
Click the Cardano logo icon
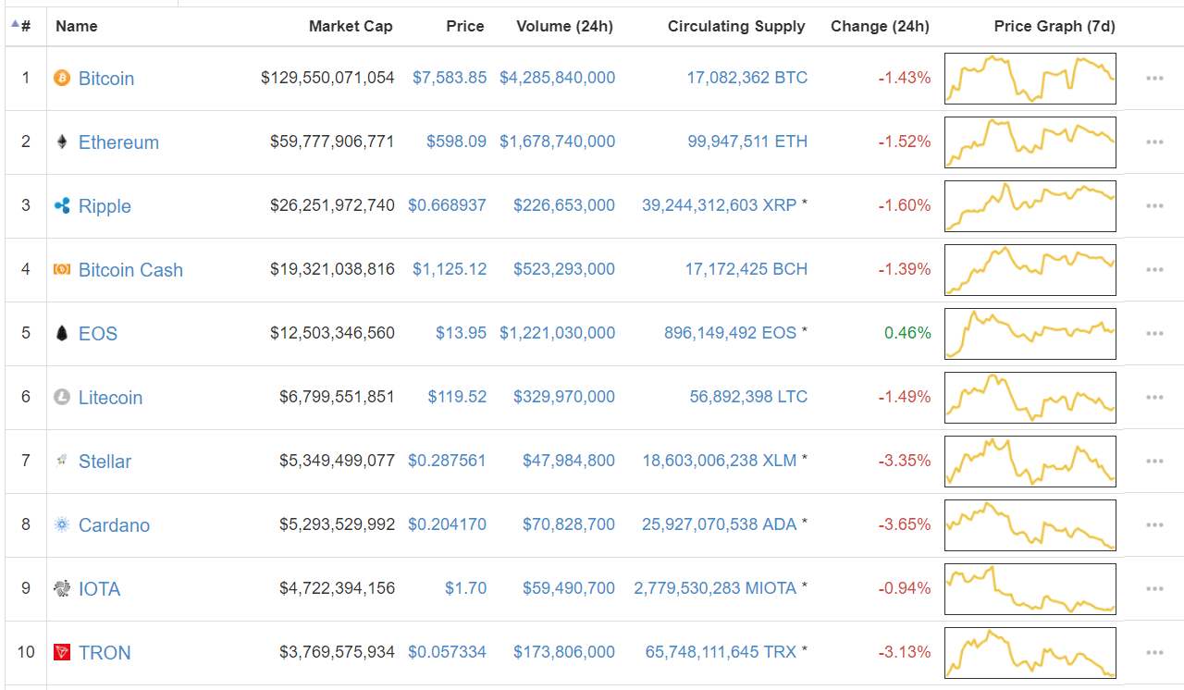tap(61, 524)
